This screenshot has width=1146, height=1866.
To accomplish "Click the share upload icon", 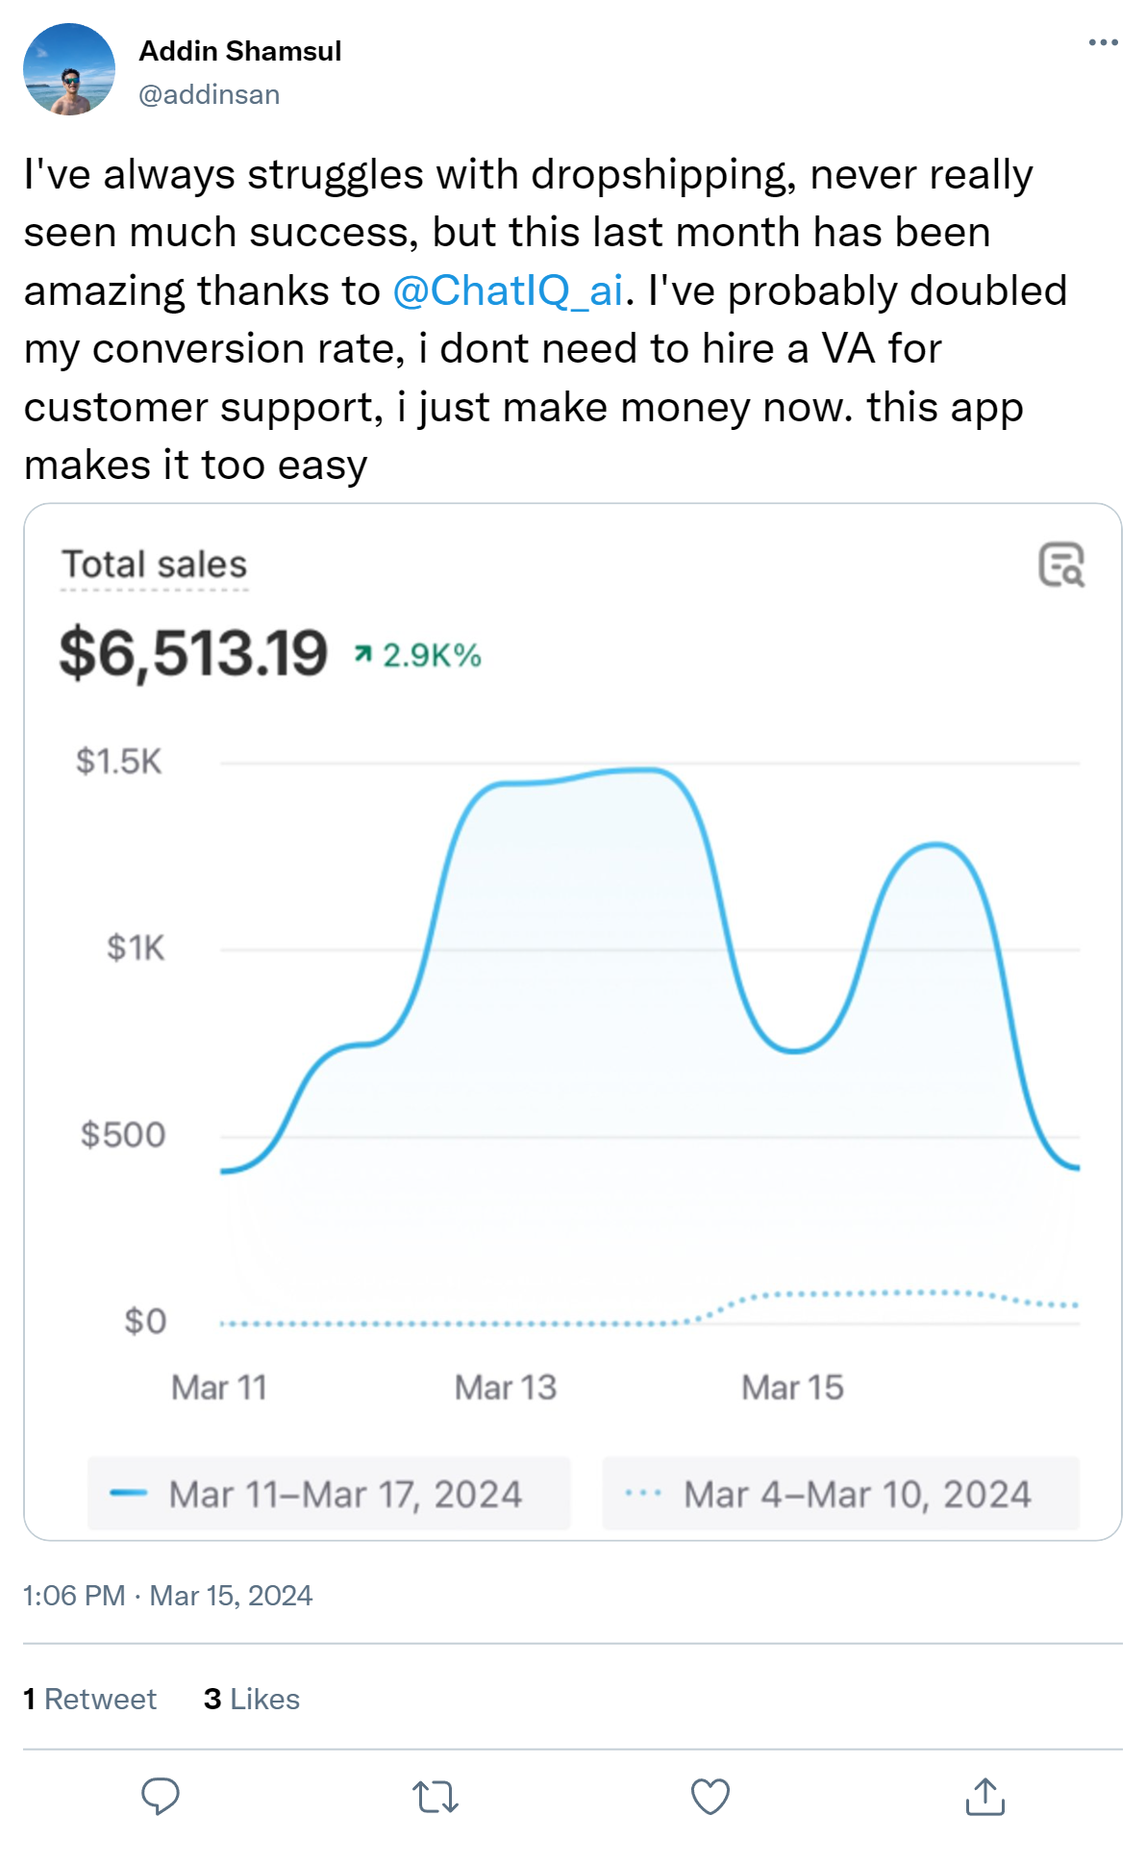I will coord(984,1796).
